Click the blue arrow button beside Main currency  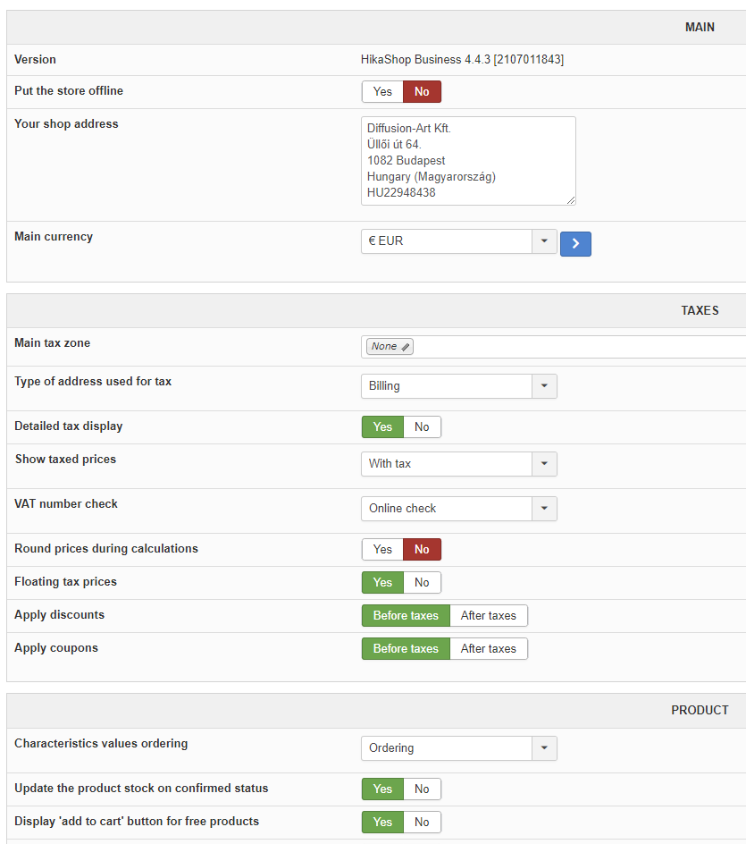[x=575, y=243]
